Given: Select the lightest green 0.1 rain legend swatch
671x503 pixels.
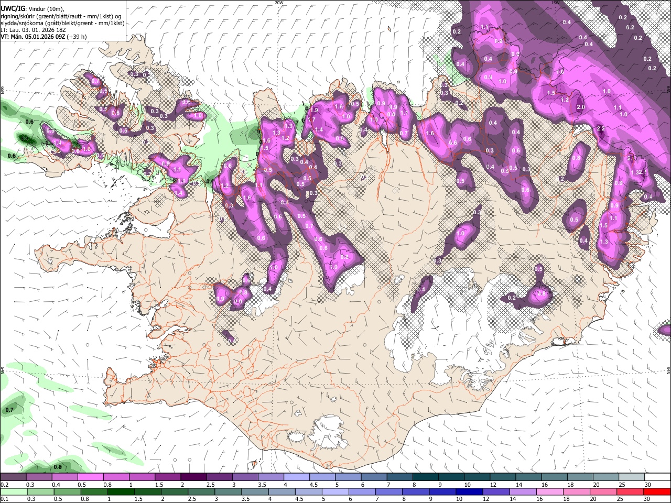Looking at the screenshot, I should click(13, 491).
